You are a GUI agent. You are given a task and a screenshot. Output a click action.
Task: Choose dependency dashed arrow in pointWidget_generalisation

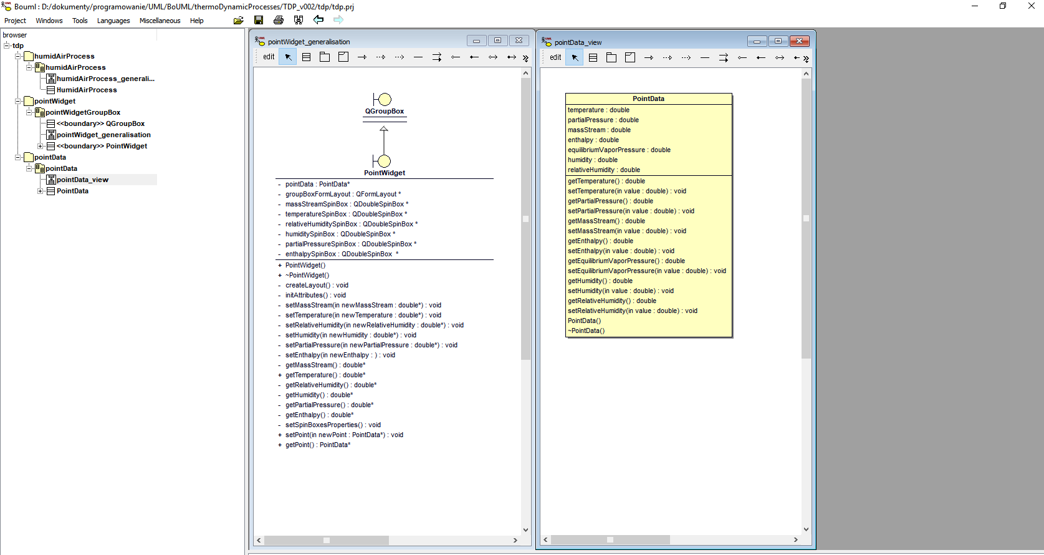tap(400, 57)
